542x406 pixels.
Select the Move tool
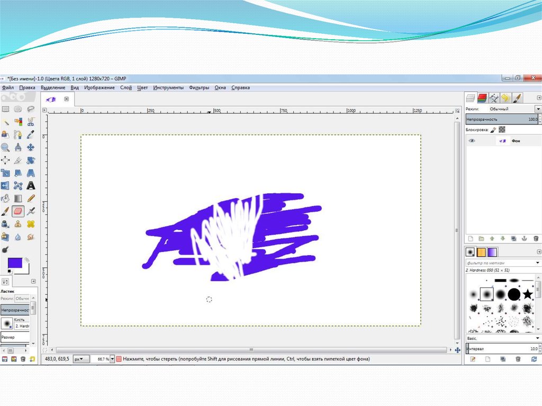click(x=31, y=147)
